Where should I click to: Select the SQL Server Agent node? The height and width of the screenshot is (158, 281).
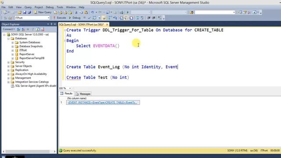(x=36, y=86)
